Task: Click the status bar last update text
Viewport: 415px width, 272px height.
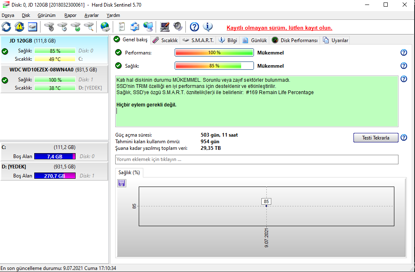Action: (x=58, y=268)
